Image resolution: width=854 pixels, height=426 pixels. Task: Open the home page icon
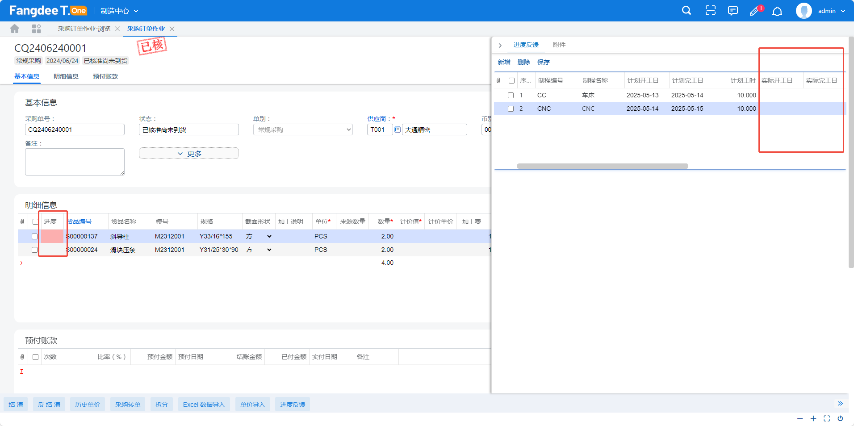tap(15, 29)
